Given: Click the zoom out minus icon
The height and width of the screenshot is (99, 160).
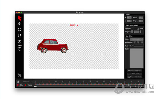Looking at the screenshot, I should coord(19,49).
